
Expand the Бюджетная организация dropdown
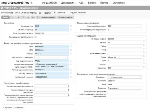click(52, 57)
